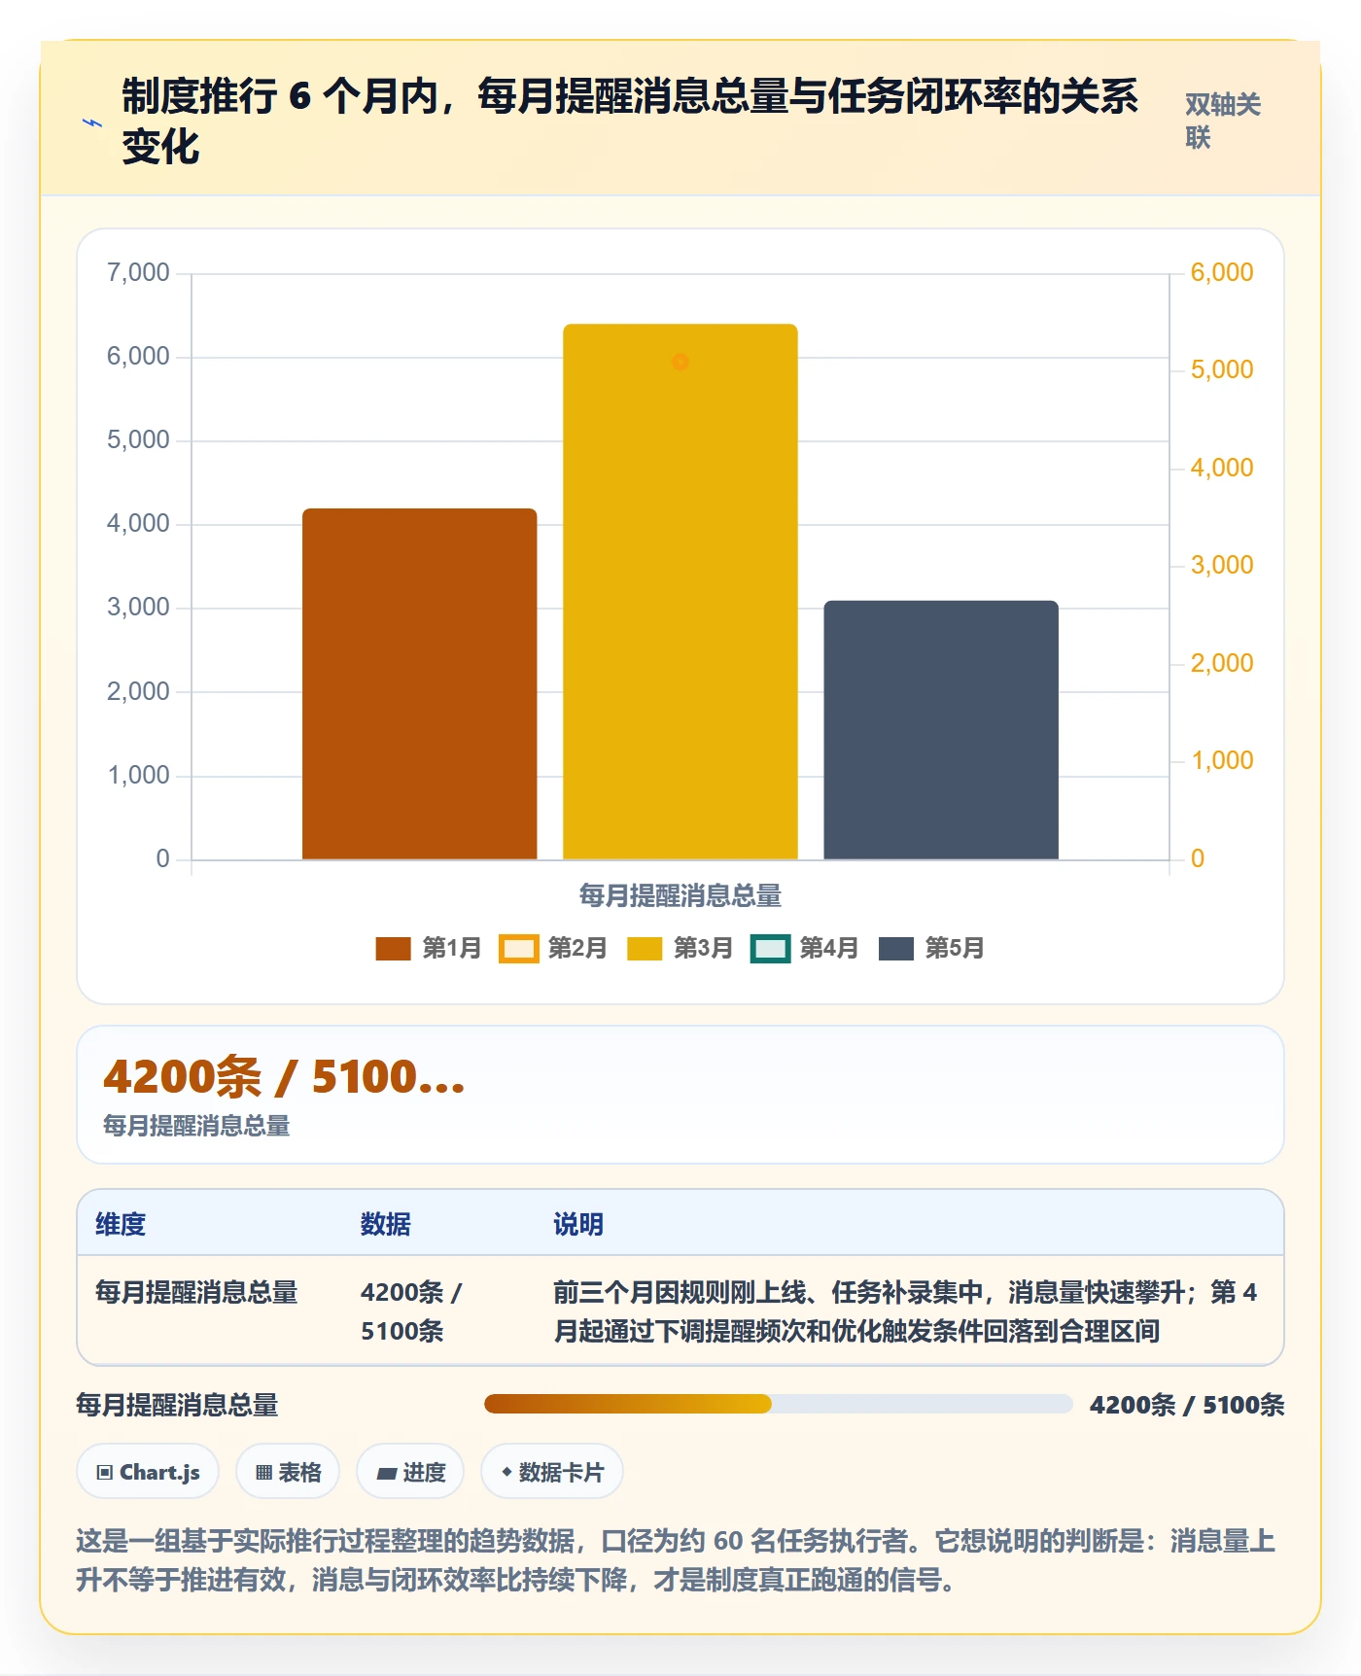Viewport: 1361px width, 1676px height.
Task: Click the 每月提醒消息总量 label left of progress bar
Action: pos(177,1405)
